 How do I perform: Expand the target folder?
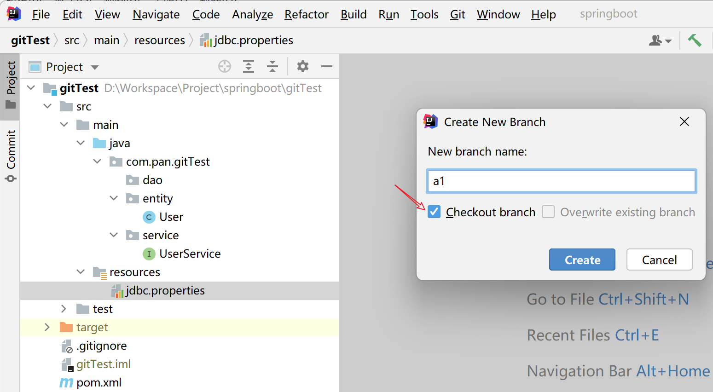click(47, 327)
